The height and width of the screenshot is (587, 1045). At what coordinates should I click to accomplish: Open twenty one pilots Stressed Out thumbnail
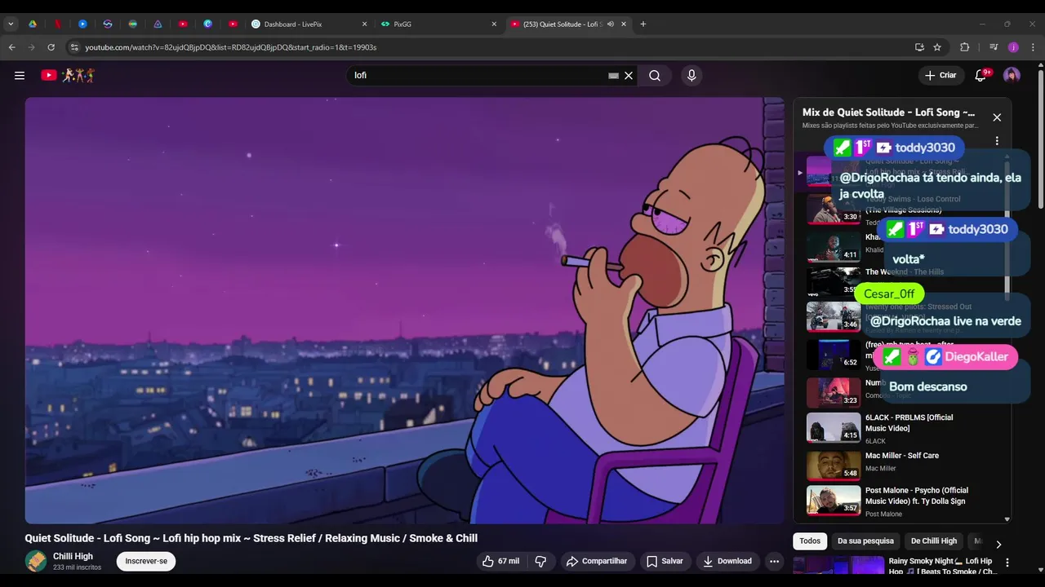[834, 317]
